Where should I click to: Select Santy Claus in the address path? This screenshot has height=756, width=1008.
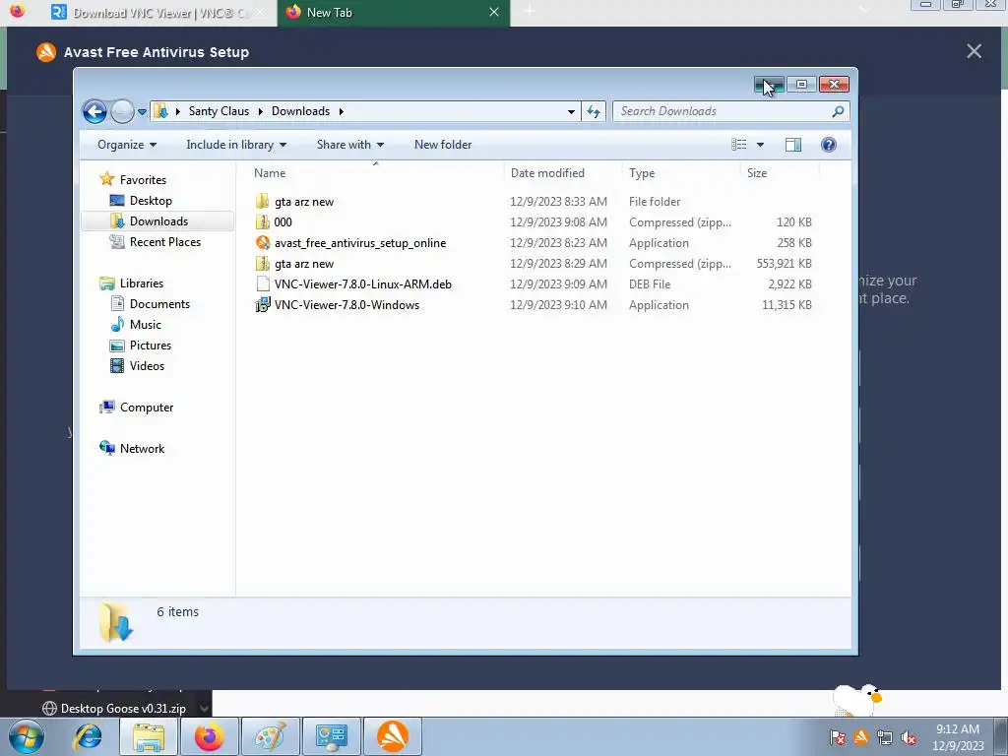pyautogui.click(x=219, y=111)
